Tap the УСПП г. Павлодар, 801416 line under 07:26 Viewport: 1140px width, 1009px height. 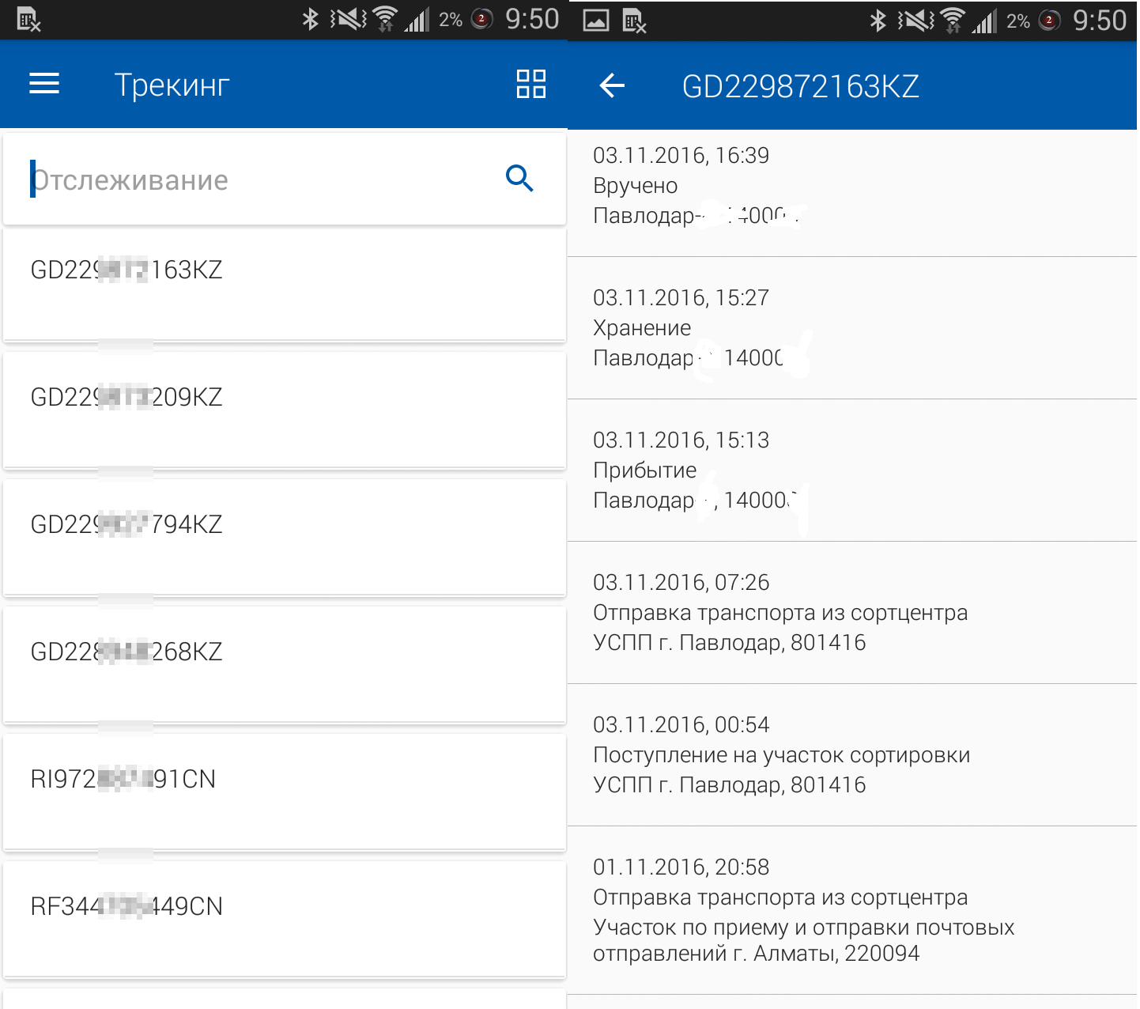tap(730, 642)
